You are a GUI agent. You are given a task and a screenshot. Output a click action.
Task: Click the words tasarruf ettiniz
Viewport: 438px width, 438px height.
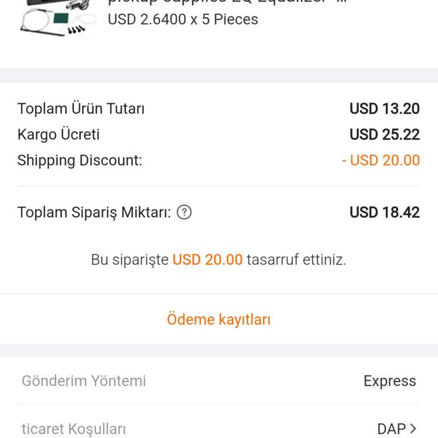tap(296, 260)
